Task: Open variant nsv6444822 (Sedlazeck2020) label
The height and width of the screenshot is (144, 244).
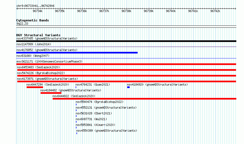Action: (74, 96)
